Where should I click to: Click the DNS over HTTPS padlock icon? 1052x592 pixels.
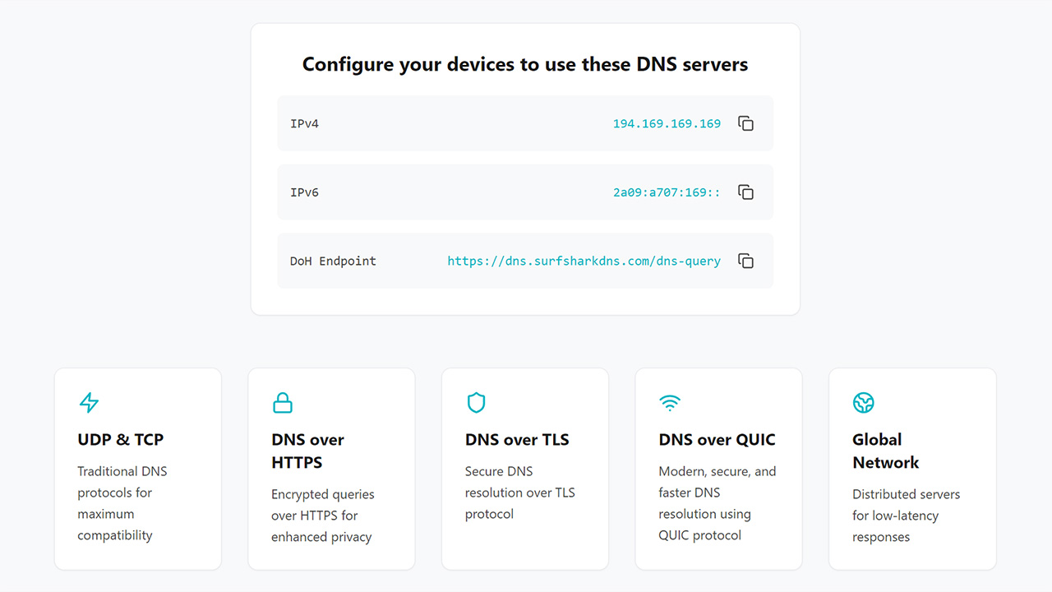coord(282,403)
